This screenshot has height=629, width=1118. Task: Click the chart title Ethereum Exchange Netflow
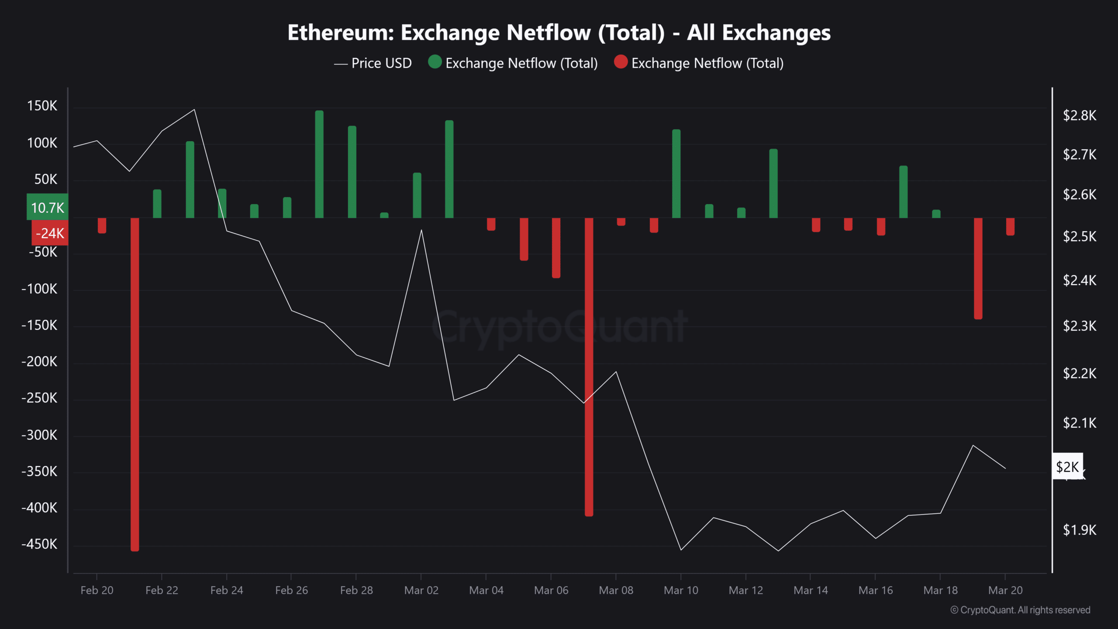click(559, 33)
